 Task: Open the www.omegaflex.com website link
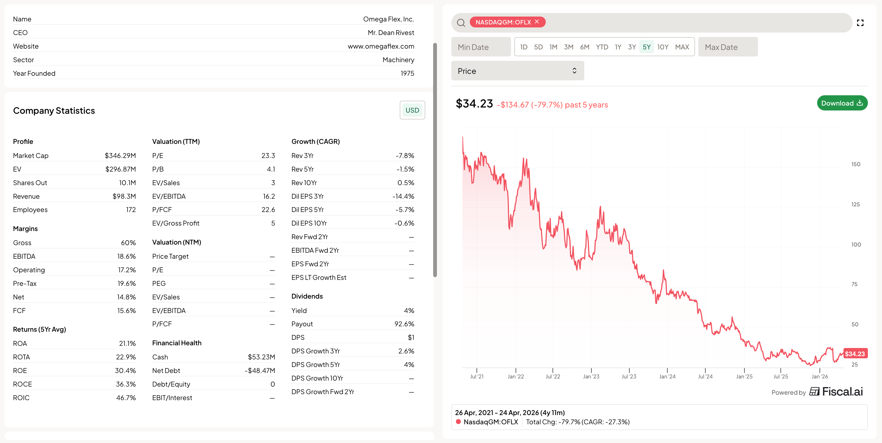(381, 46)
